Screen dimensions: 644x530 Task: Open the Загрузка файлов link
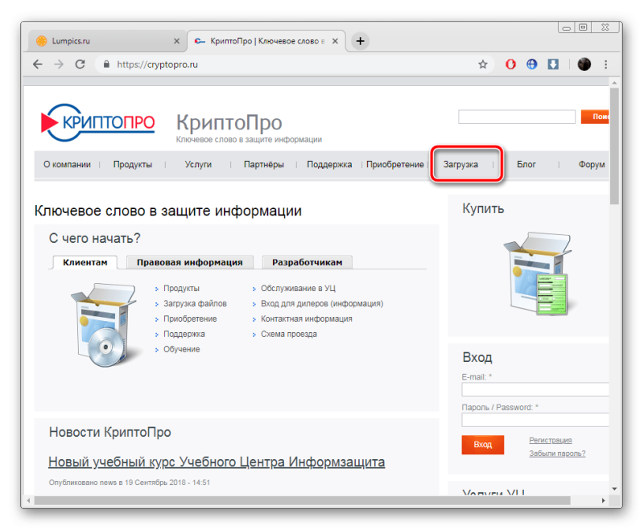coord(195,303)
